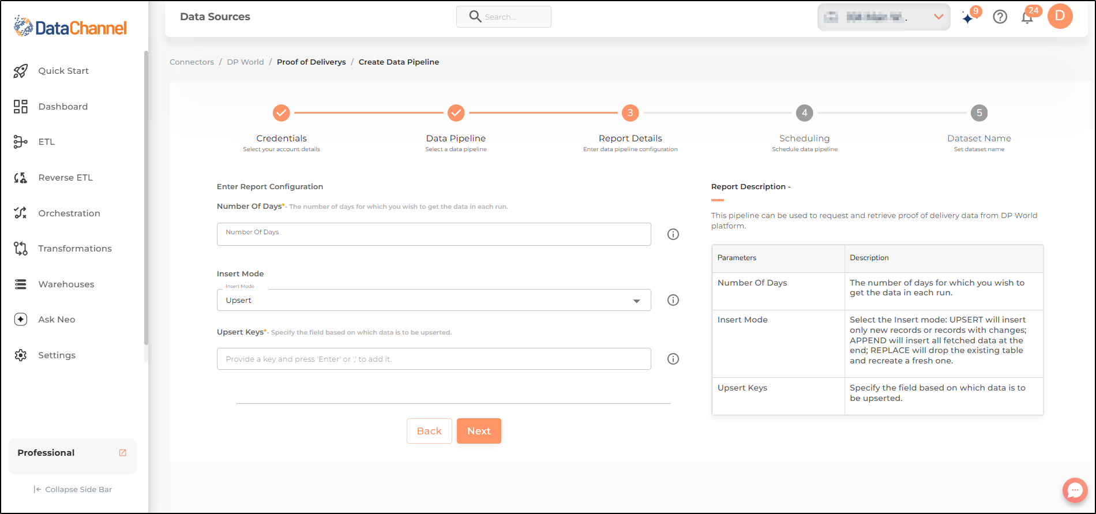Click step 5 Dataset Name circle
Viewport: 1096px width, 514px height.
[979, 113]
